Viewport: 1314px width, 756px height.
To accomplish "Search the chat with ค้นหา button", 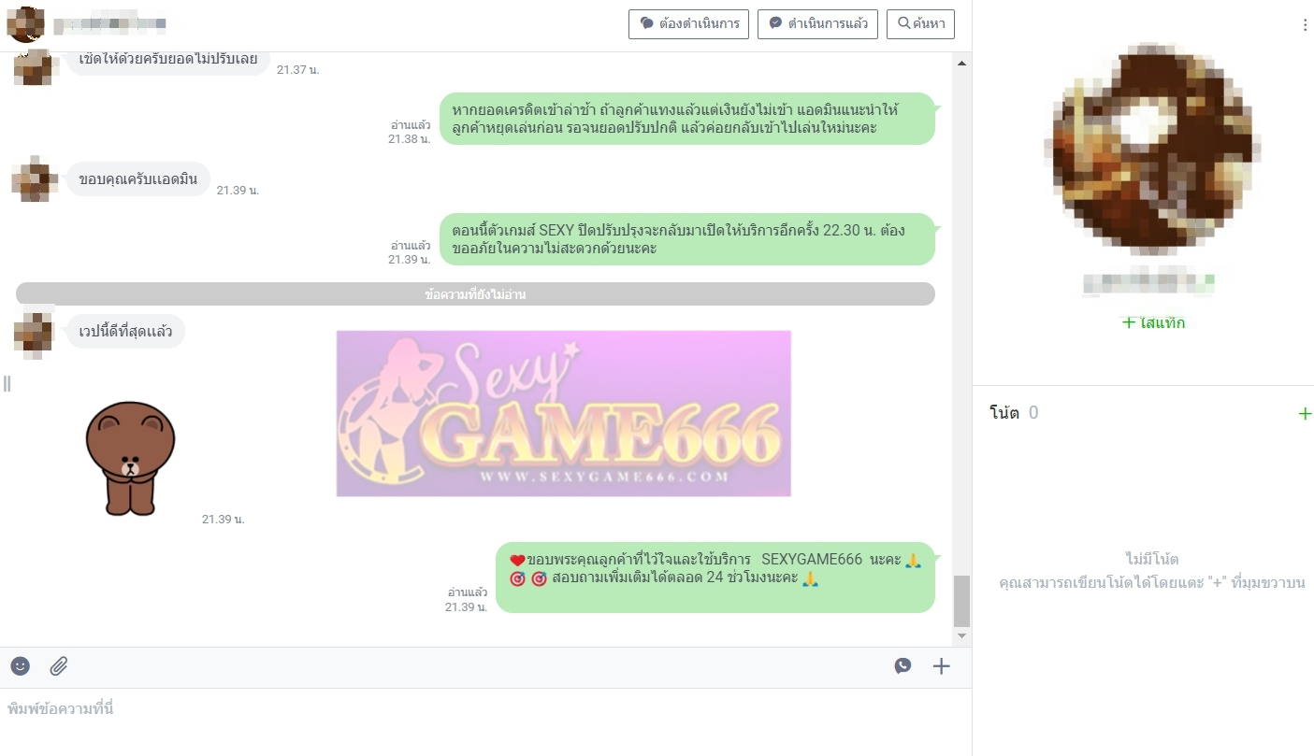I will tap(920, 24).
